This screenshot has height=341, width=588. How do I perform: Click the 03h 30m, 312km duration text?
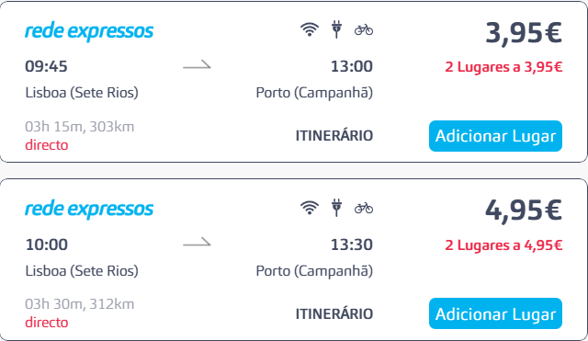pyautogui.click(x=80, y=304)
